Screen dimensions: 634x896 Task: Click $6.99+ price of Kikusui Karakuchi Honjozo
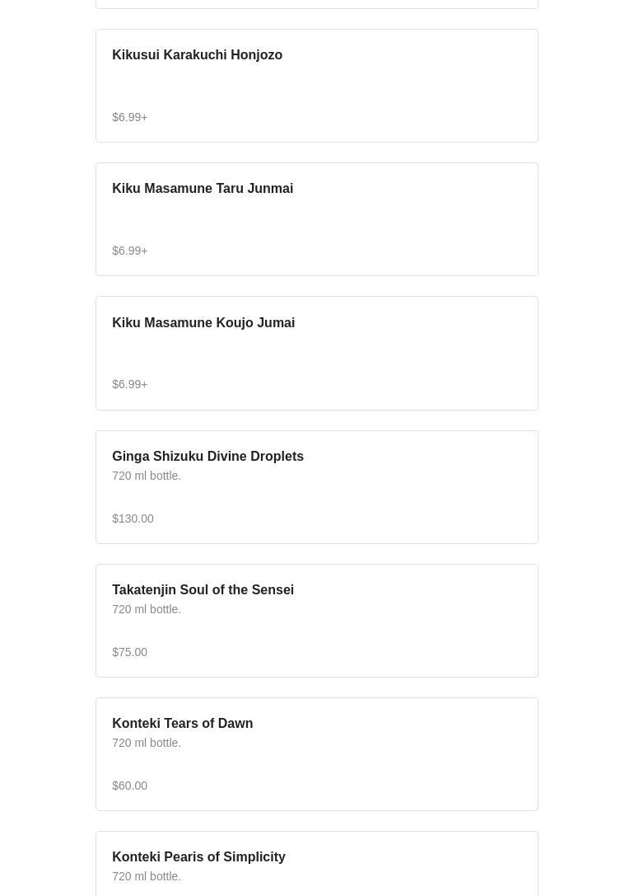(130, 117)
